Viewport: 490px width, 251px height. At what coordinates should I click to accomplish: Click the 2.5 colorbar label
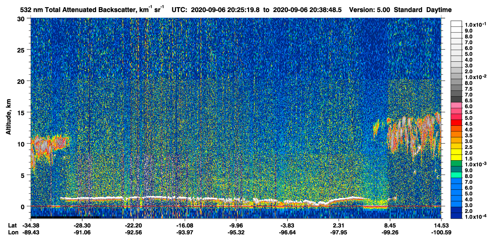pos(469,147)
